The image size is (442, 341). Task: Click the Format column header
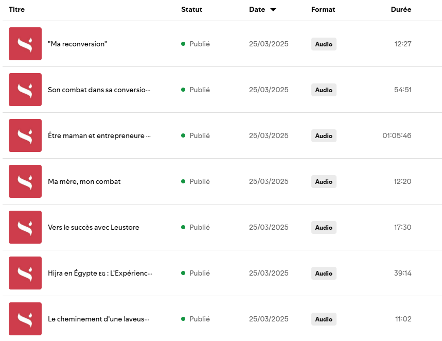[x=323, y=10]
